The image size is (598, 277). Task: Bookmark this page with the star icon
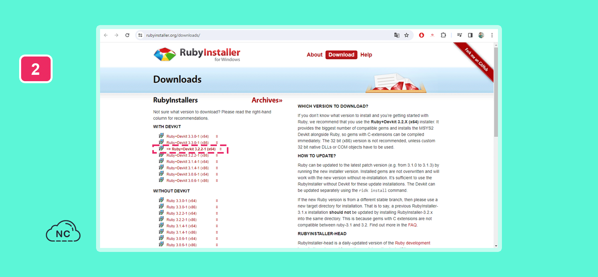point(407,35)
